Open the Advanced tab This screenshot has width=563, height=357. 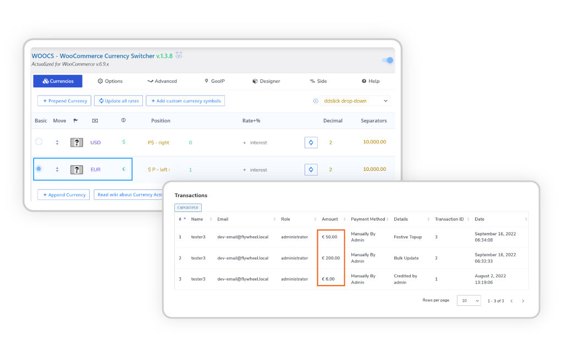162,81
